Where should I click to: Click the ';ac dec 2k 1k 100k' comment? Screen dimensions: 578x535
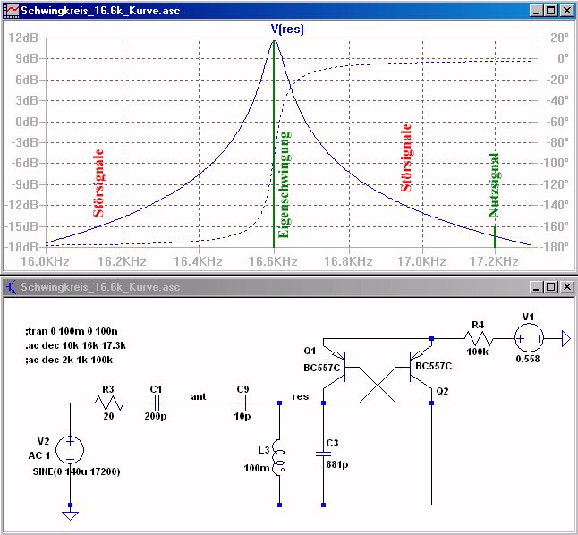[x=69, y=360]
